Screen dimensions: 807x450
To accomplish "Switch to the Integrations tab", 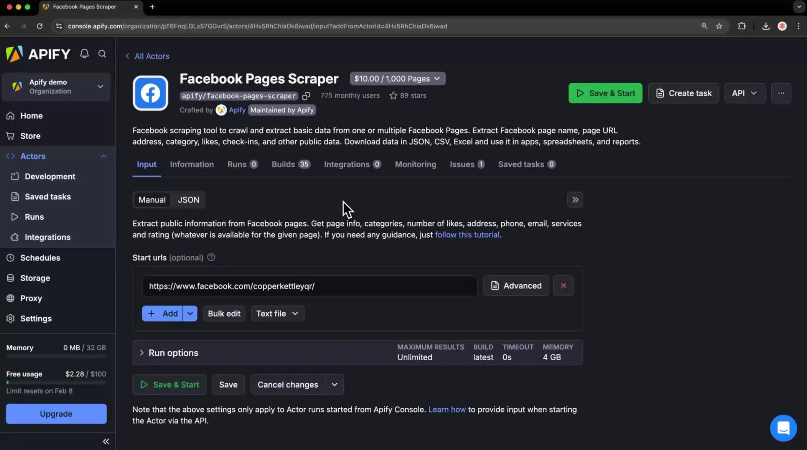I will point(352,164).
